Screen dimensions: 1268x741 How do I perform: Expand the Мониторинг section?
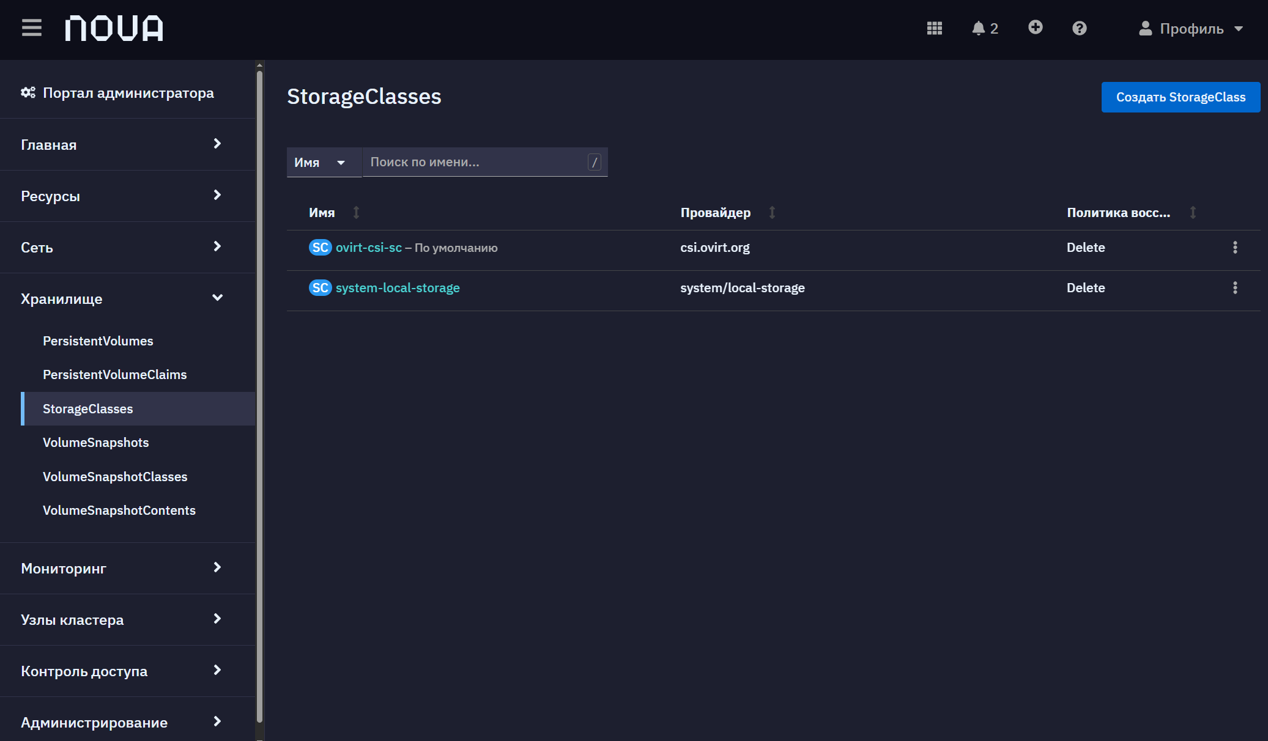tap(121, 568)
